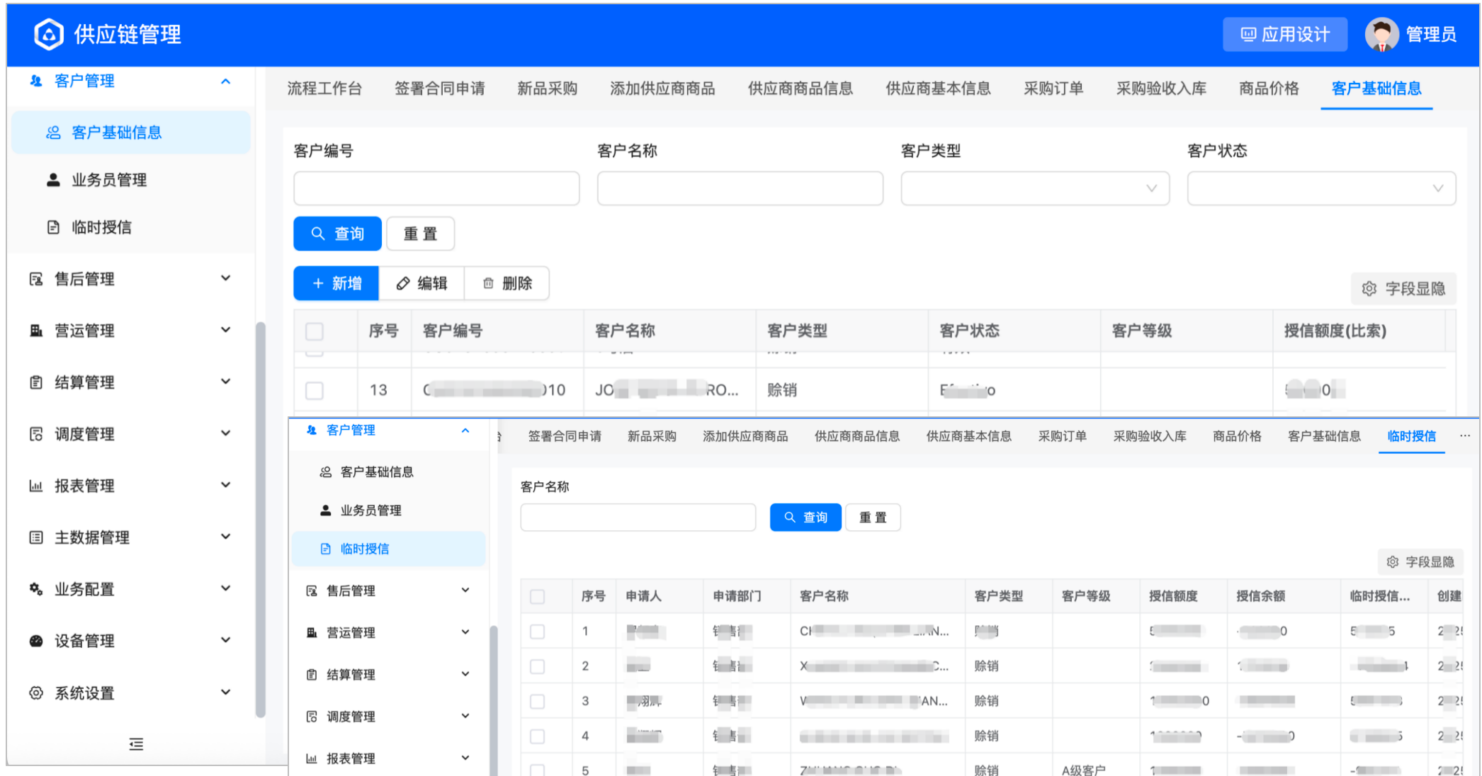Tick the checkbox for row 2 in the 临时授信 table
This screenshot has height=776, width=1482.
pos(538,666)
